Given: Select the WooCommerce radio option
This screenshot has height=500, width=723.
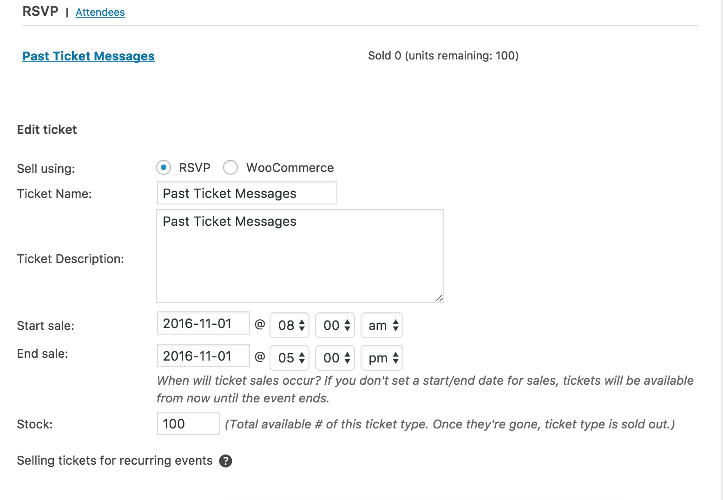Looking at the screenshot, I should (230, 167).
